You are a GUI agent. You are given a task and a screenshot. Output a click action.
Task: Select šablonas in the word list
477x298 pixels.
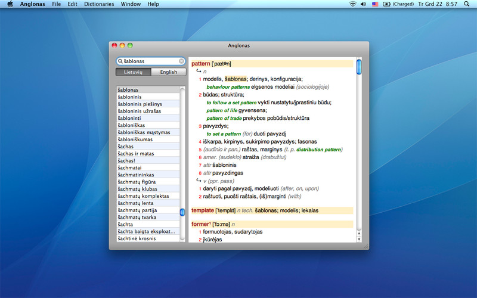point(148,90)
